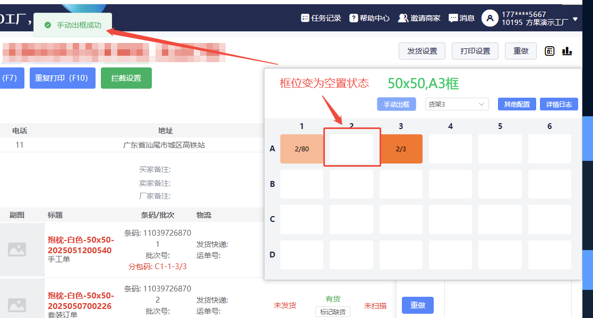Click 分包码: C1-1-3/3 text

pyautogui.click(x=157, y=267)
